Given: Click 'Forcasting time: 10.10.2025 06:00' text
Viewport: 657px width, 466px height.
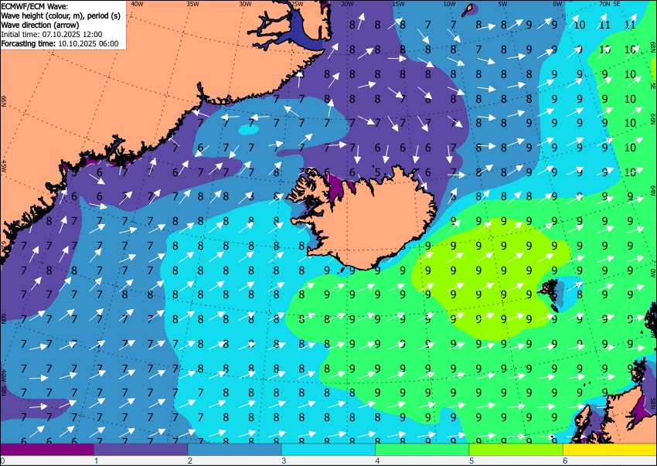Looking at the screenshot, I should pos(60,43).
